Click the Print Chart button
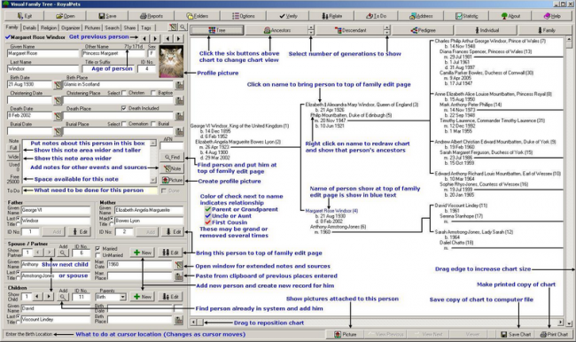 (554, 334)
